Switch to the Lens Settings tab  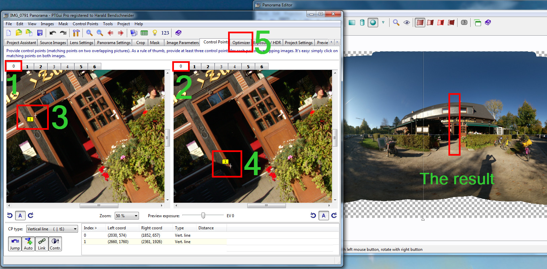pos(81,43)
